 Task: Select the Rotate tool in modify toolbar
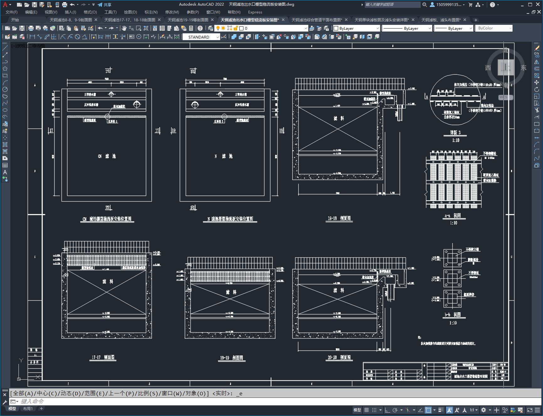pyautogui.click(x=537, y=89)
